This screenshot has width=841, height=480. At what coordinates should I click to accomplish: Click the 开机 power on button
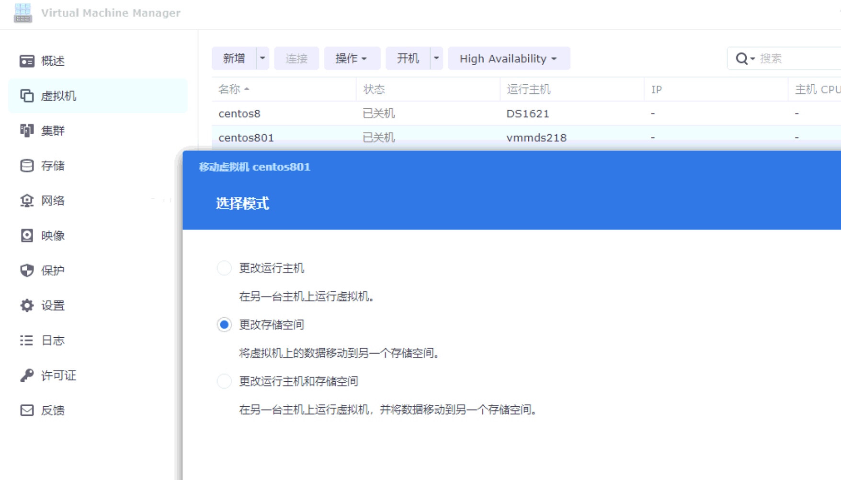pyautogui.click(x=408, y=58)
